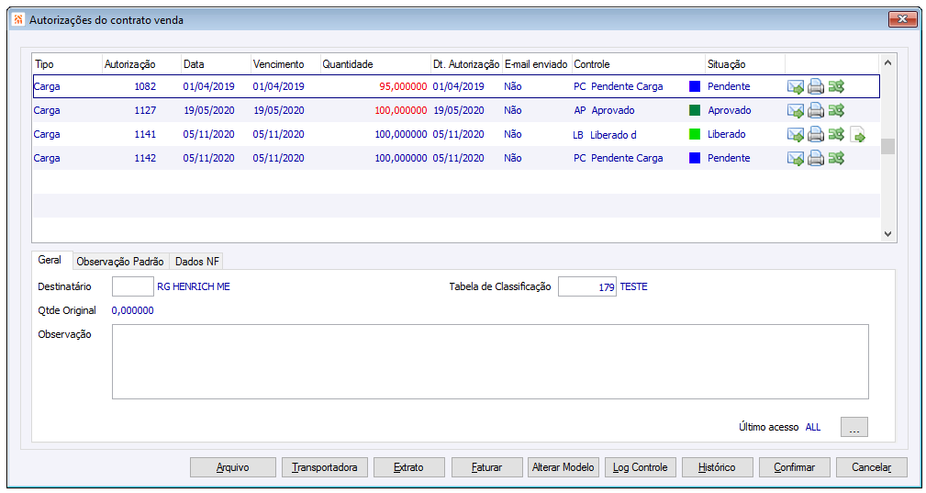Click the application icon in title bar

(x=18, y=19)
